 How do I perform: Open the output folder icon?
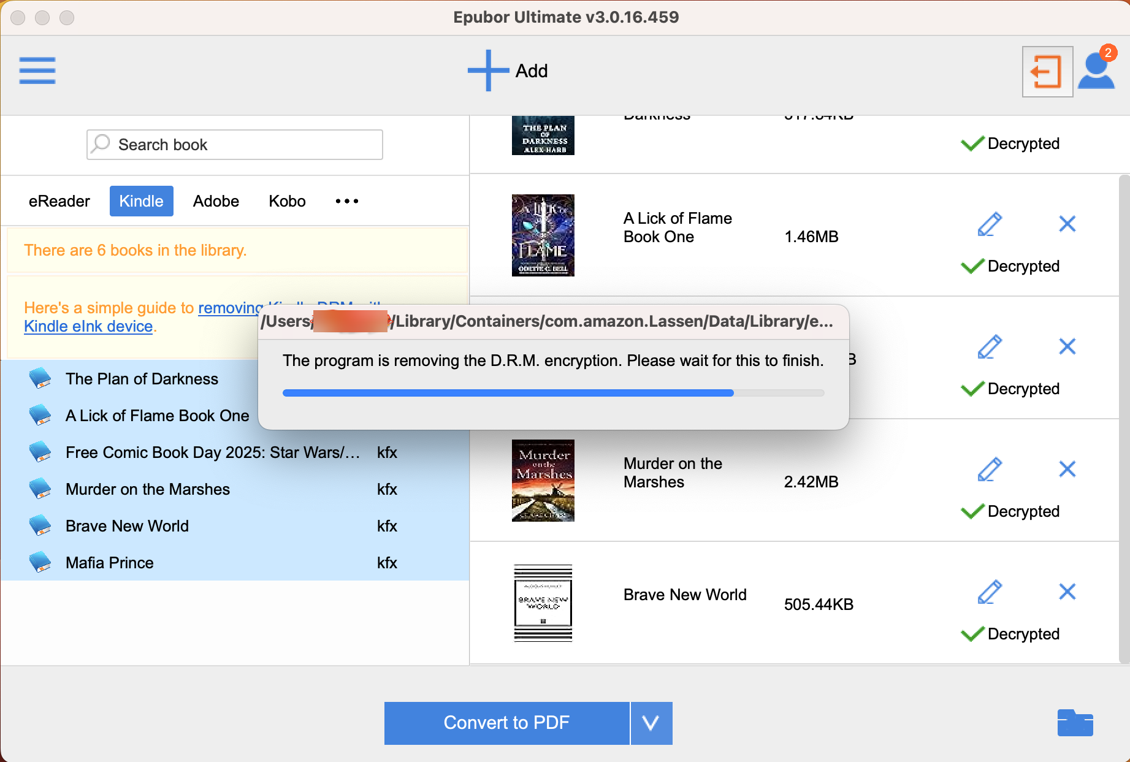[x=1075, y=723]
